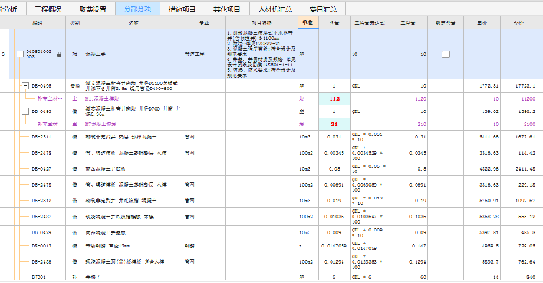Select the red 21 含量 cell

334,124
